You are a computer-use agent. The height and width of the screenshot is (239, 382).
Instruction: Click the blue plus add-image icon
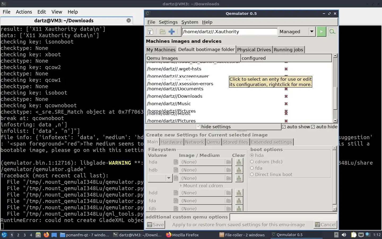coord(172,32)
